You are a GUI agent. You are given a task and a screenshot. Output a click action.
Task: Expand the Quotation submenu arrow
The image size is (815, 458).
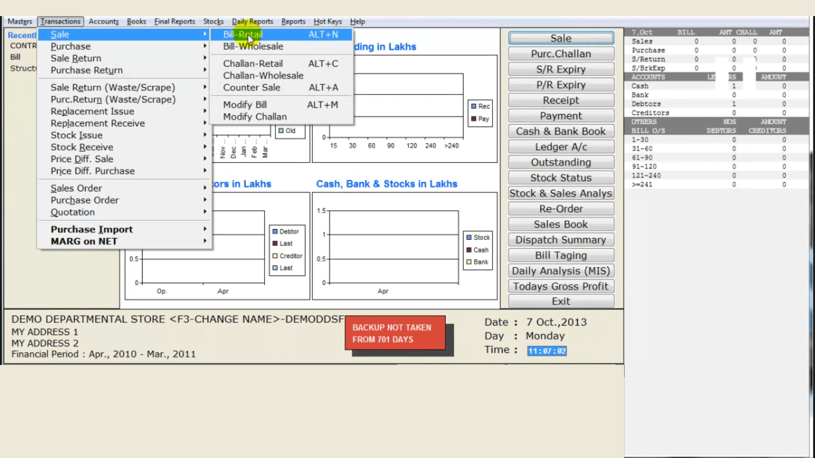205,212
